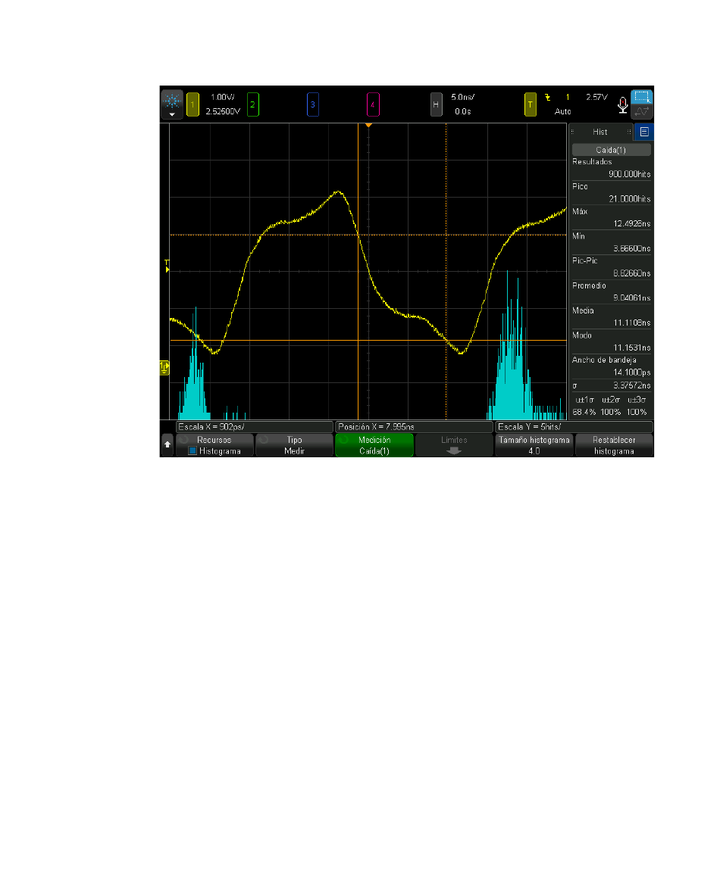
Task: Enable channel 3 blue badge
Action: pyautogui.click(x=313, y=104)
